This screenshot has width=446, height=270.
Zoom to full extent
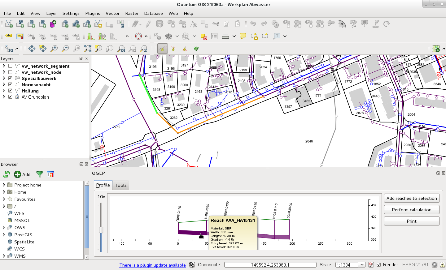pos(88,49)
